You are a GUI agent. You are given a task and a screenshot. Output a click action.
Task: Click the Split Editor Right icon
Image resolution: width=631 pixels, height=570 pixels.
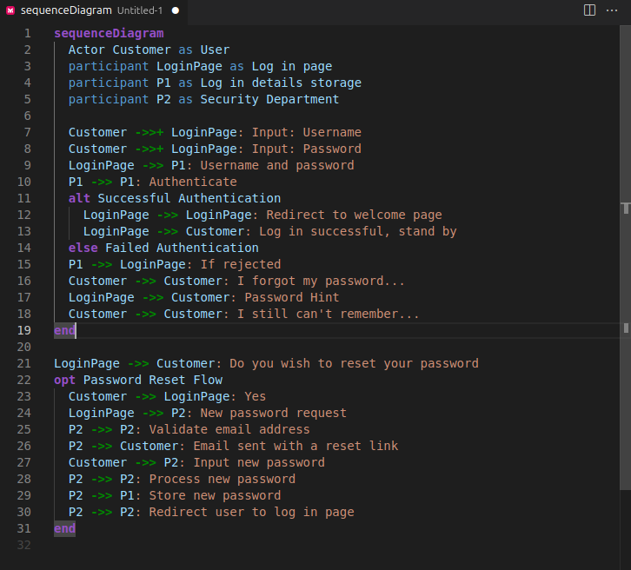tap(589, 10)
